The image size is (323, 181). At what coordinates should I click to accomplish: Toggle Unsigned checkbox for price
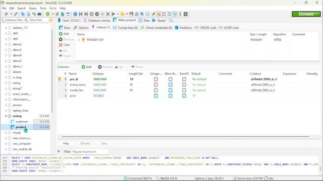click(156, 96)
